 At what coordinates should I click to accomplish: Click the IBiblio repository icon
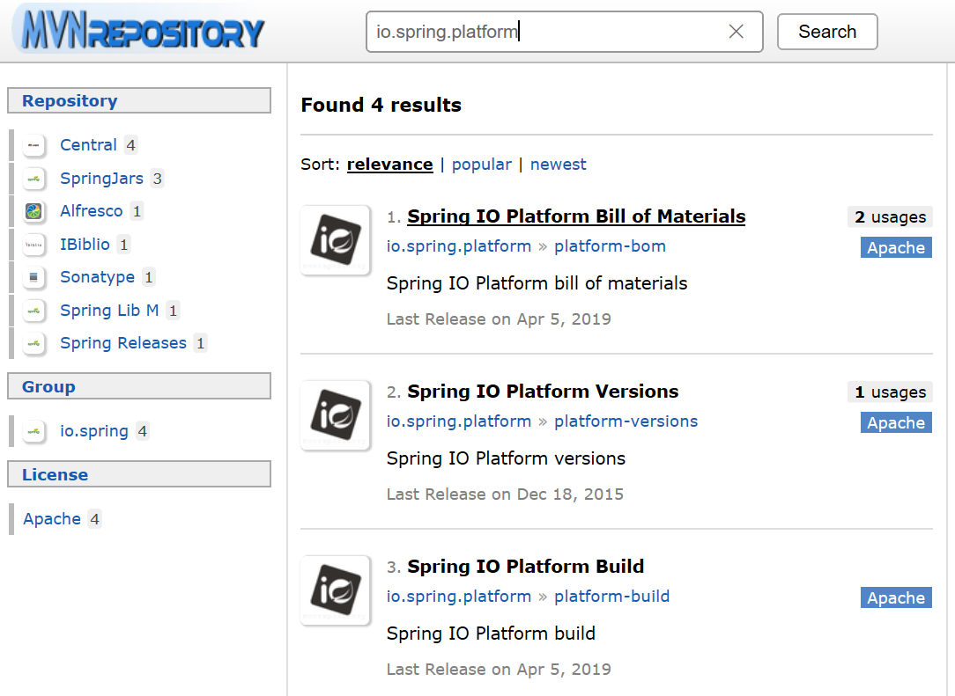(34, 245)
